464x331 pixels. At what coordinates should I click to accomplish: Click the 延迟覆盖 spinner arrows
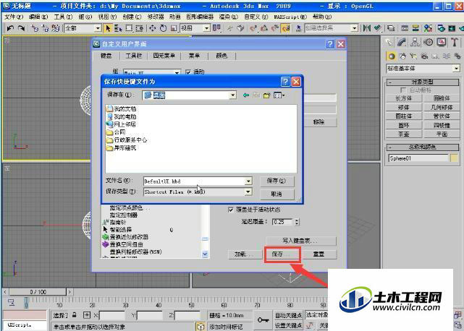click(x=297, y=222)
